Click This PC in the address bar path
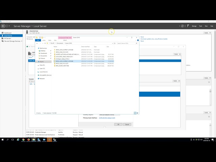This screenshot has width=216, height=162. coord(52,43)
